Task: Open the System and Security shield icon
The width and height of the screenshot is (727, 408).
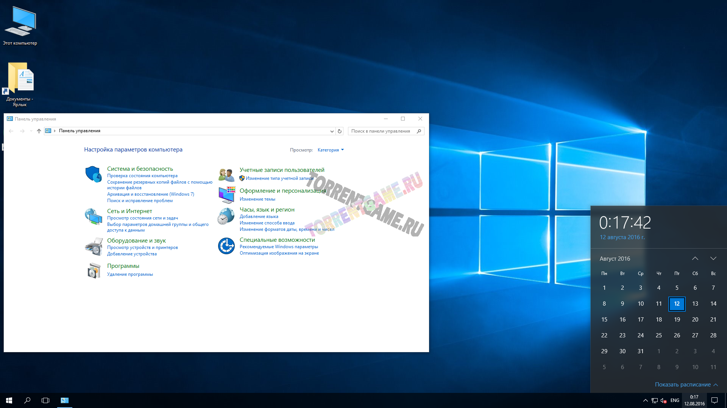Action: click(x=93, y=174)
